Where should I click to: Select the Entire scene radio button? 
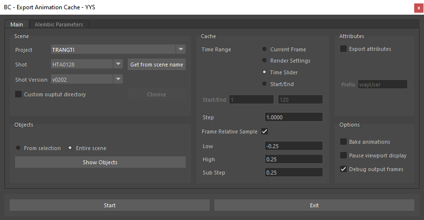(70, 148)
